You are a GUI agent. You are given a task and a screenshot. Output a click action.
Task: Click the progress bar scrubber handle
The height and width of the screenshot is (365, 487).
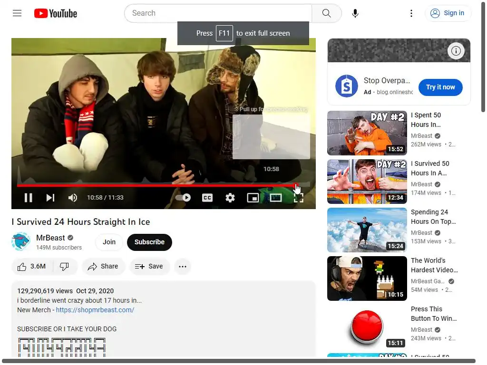[x=296, y=185]
